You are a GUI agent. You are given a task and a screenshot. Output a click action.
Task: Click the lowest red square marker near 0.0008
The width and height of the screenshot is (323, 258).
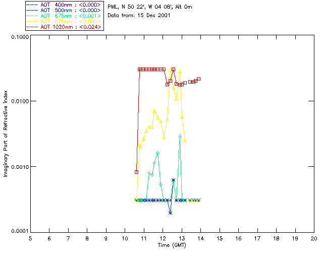pos(136,172)
